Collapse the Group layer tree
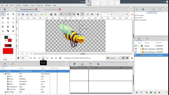Screen dimensions: 169x95 pyautogui.click(x=138, y=46)
